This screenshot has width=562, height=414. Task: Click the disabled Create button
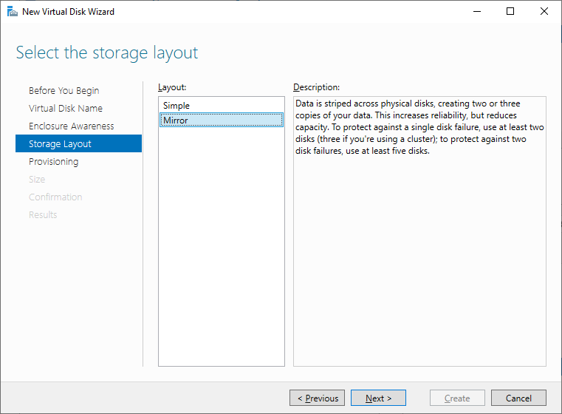(x=457, y=398)
